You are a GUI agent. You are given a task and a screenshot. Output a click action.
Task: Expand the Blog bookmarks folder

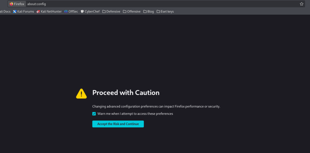(x=149, y=11)
